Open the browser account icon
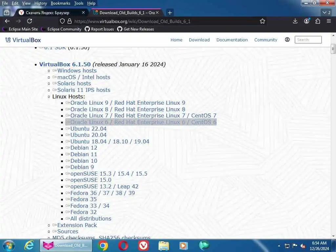Screen dimensions: 336x252 [307, 21]
